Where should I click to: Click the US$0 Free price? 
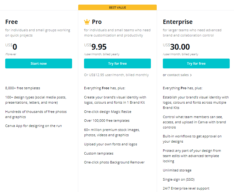tap(11, 47)
